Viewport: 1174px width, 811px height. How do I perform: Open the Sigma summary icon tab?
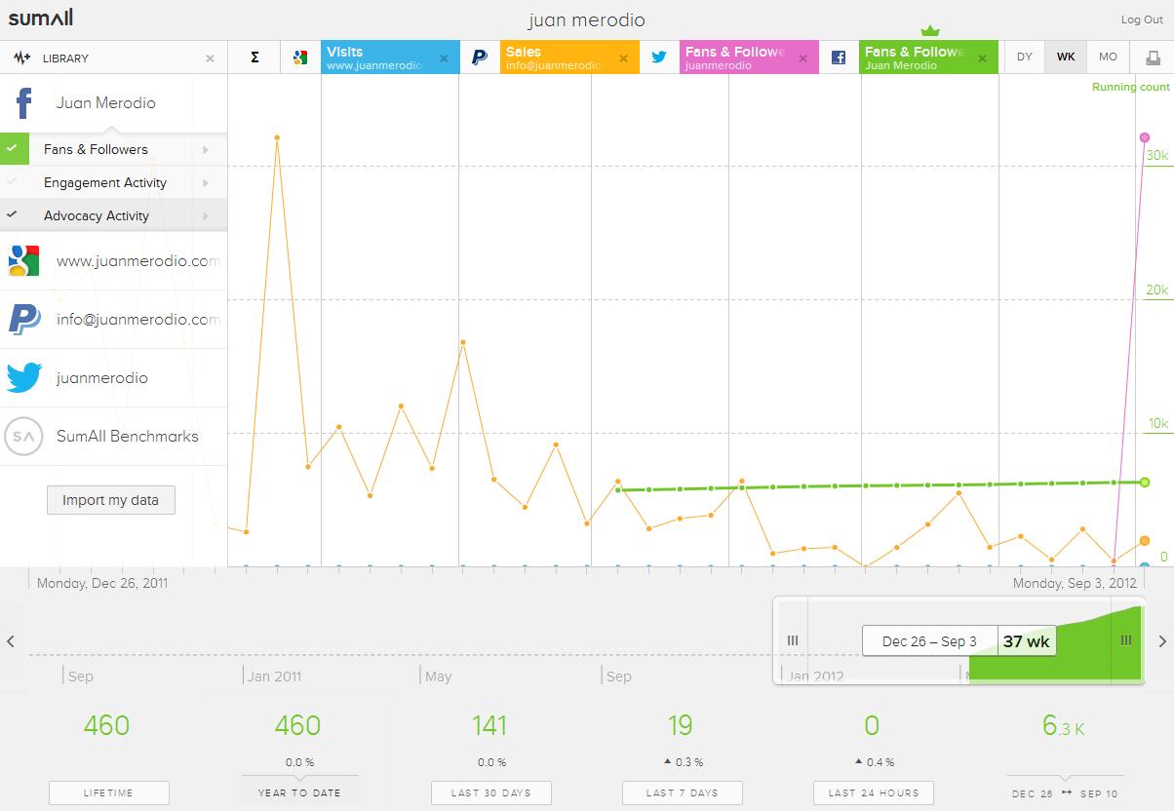(254, 58)
